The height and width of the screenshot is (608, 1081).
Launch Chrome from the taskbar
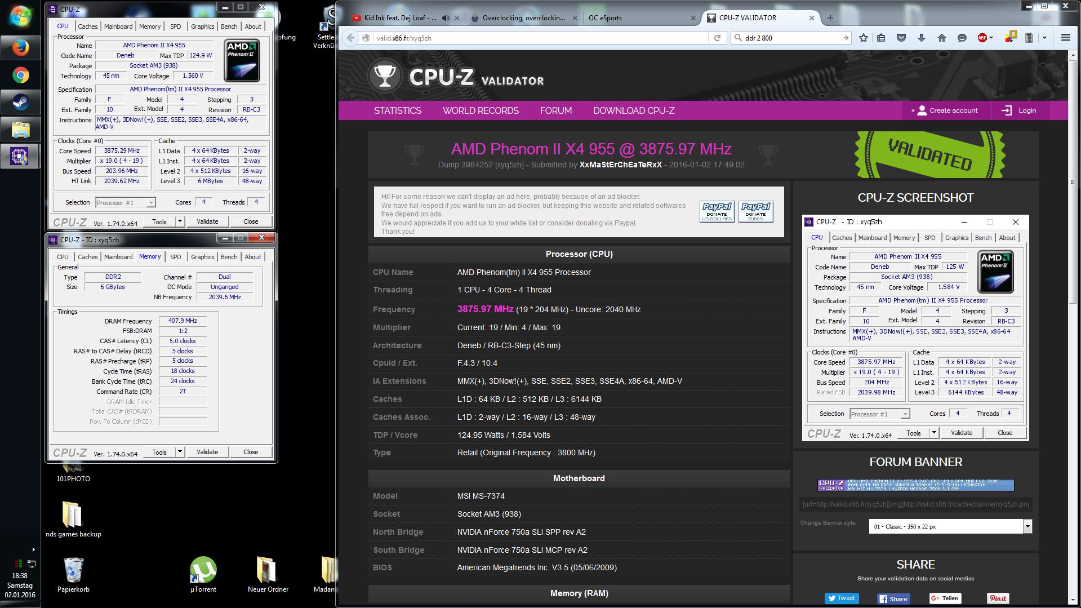(x=20, y=75)
